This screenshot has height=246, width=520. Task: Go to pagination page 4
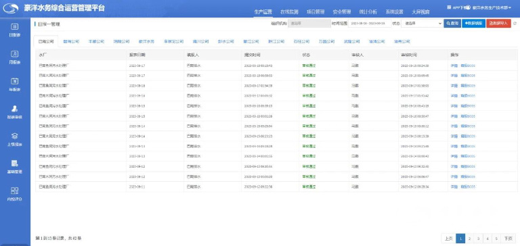click(x=487, y=239)
